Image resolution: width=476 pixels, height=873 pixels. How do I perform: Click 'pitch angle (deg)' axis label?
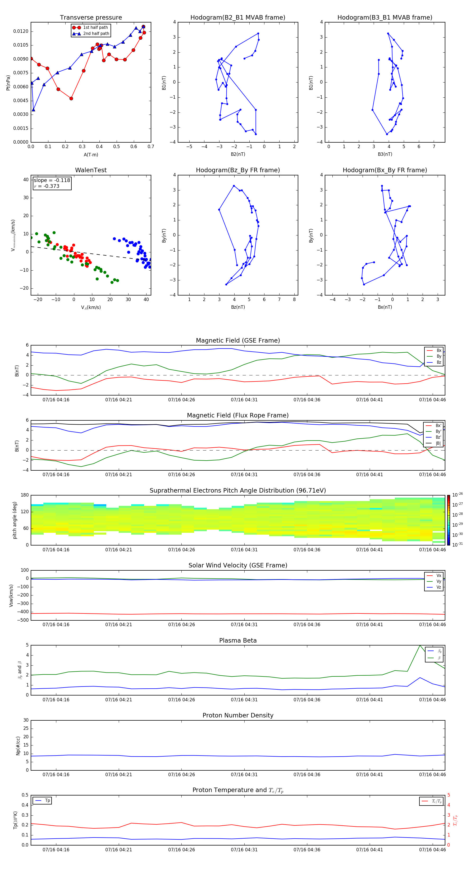(x=15, y=520)
